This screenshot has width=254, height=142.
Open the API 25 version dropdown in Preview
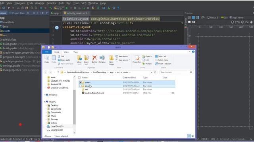point(224,17)
